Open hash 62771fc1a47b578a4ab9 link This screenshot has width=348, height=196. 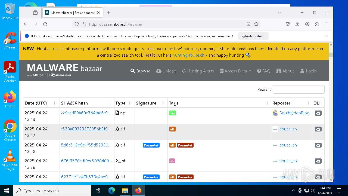coord(86,177)
